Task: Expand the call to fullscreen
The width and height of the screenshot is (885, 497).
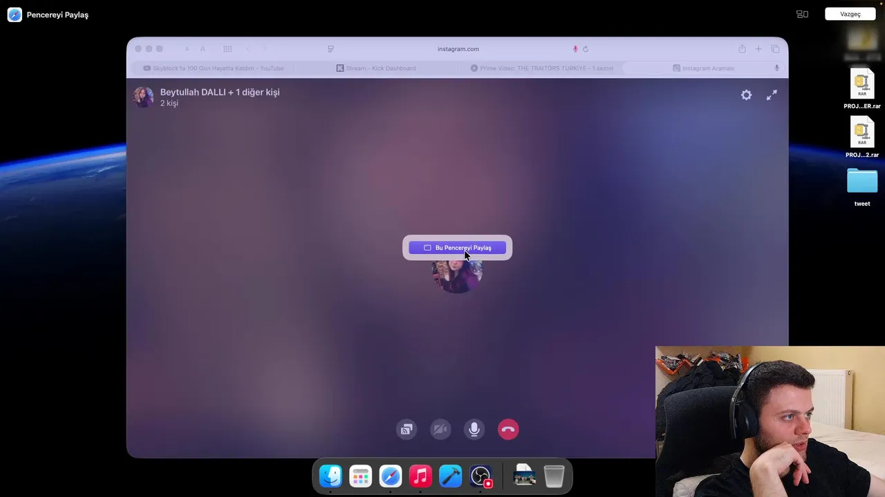Action: [772, 95]
